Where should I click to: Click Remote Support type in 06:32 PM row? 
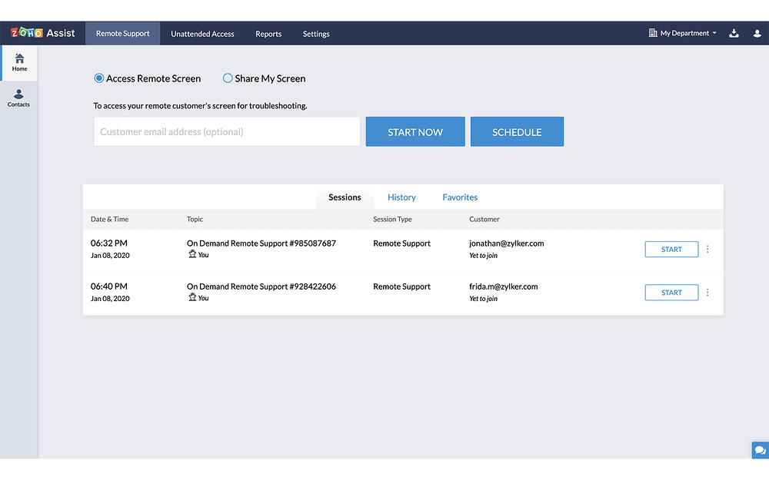tap(401, 243)
